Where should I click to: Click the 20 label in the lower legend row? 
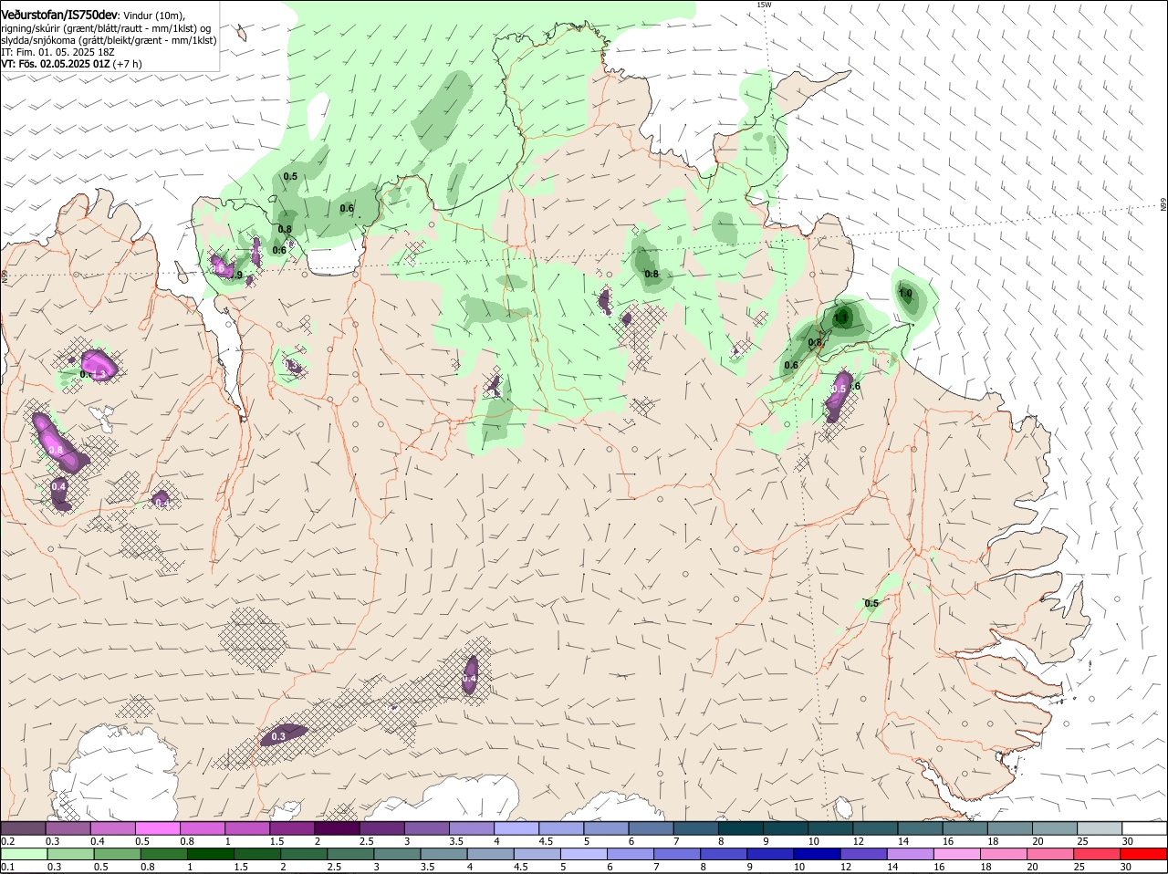coord(1032,868)
